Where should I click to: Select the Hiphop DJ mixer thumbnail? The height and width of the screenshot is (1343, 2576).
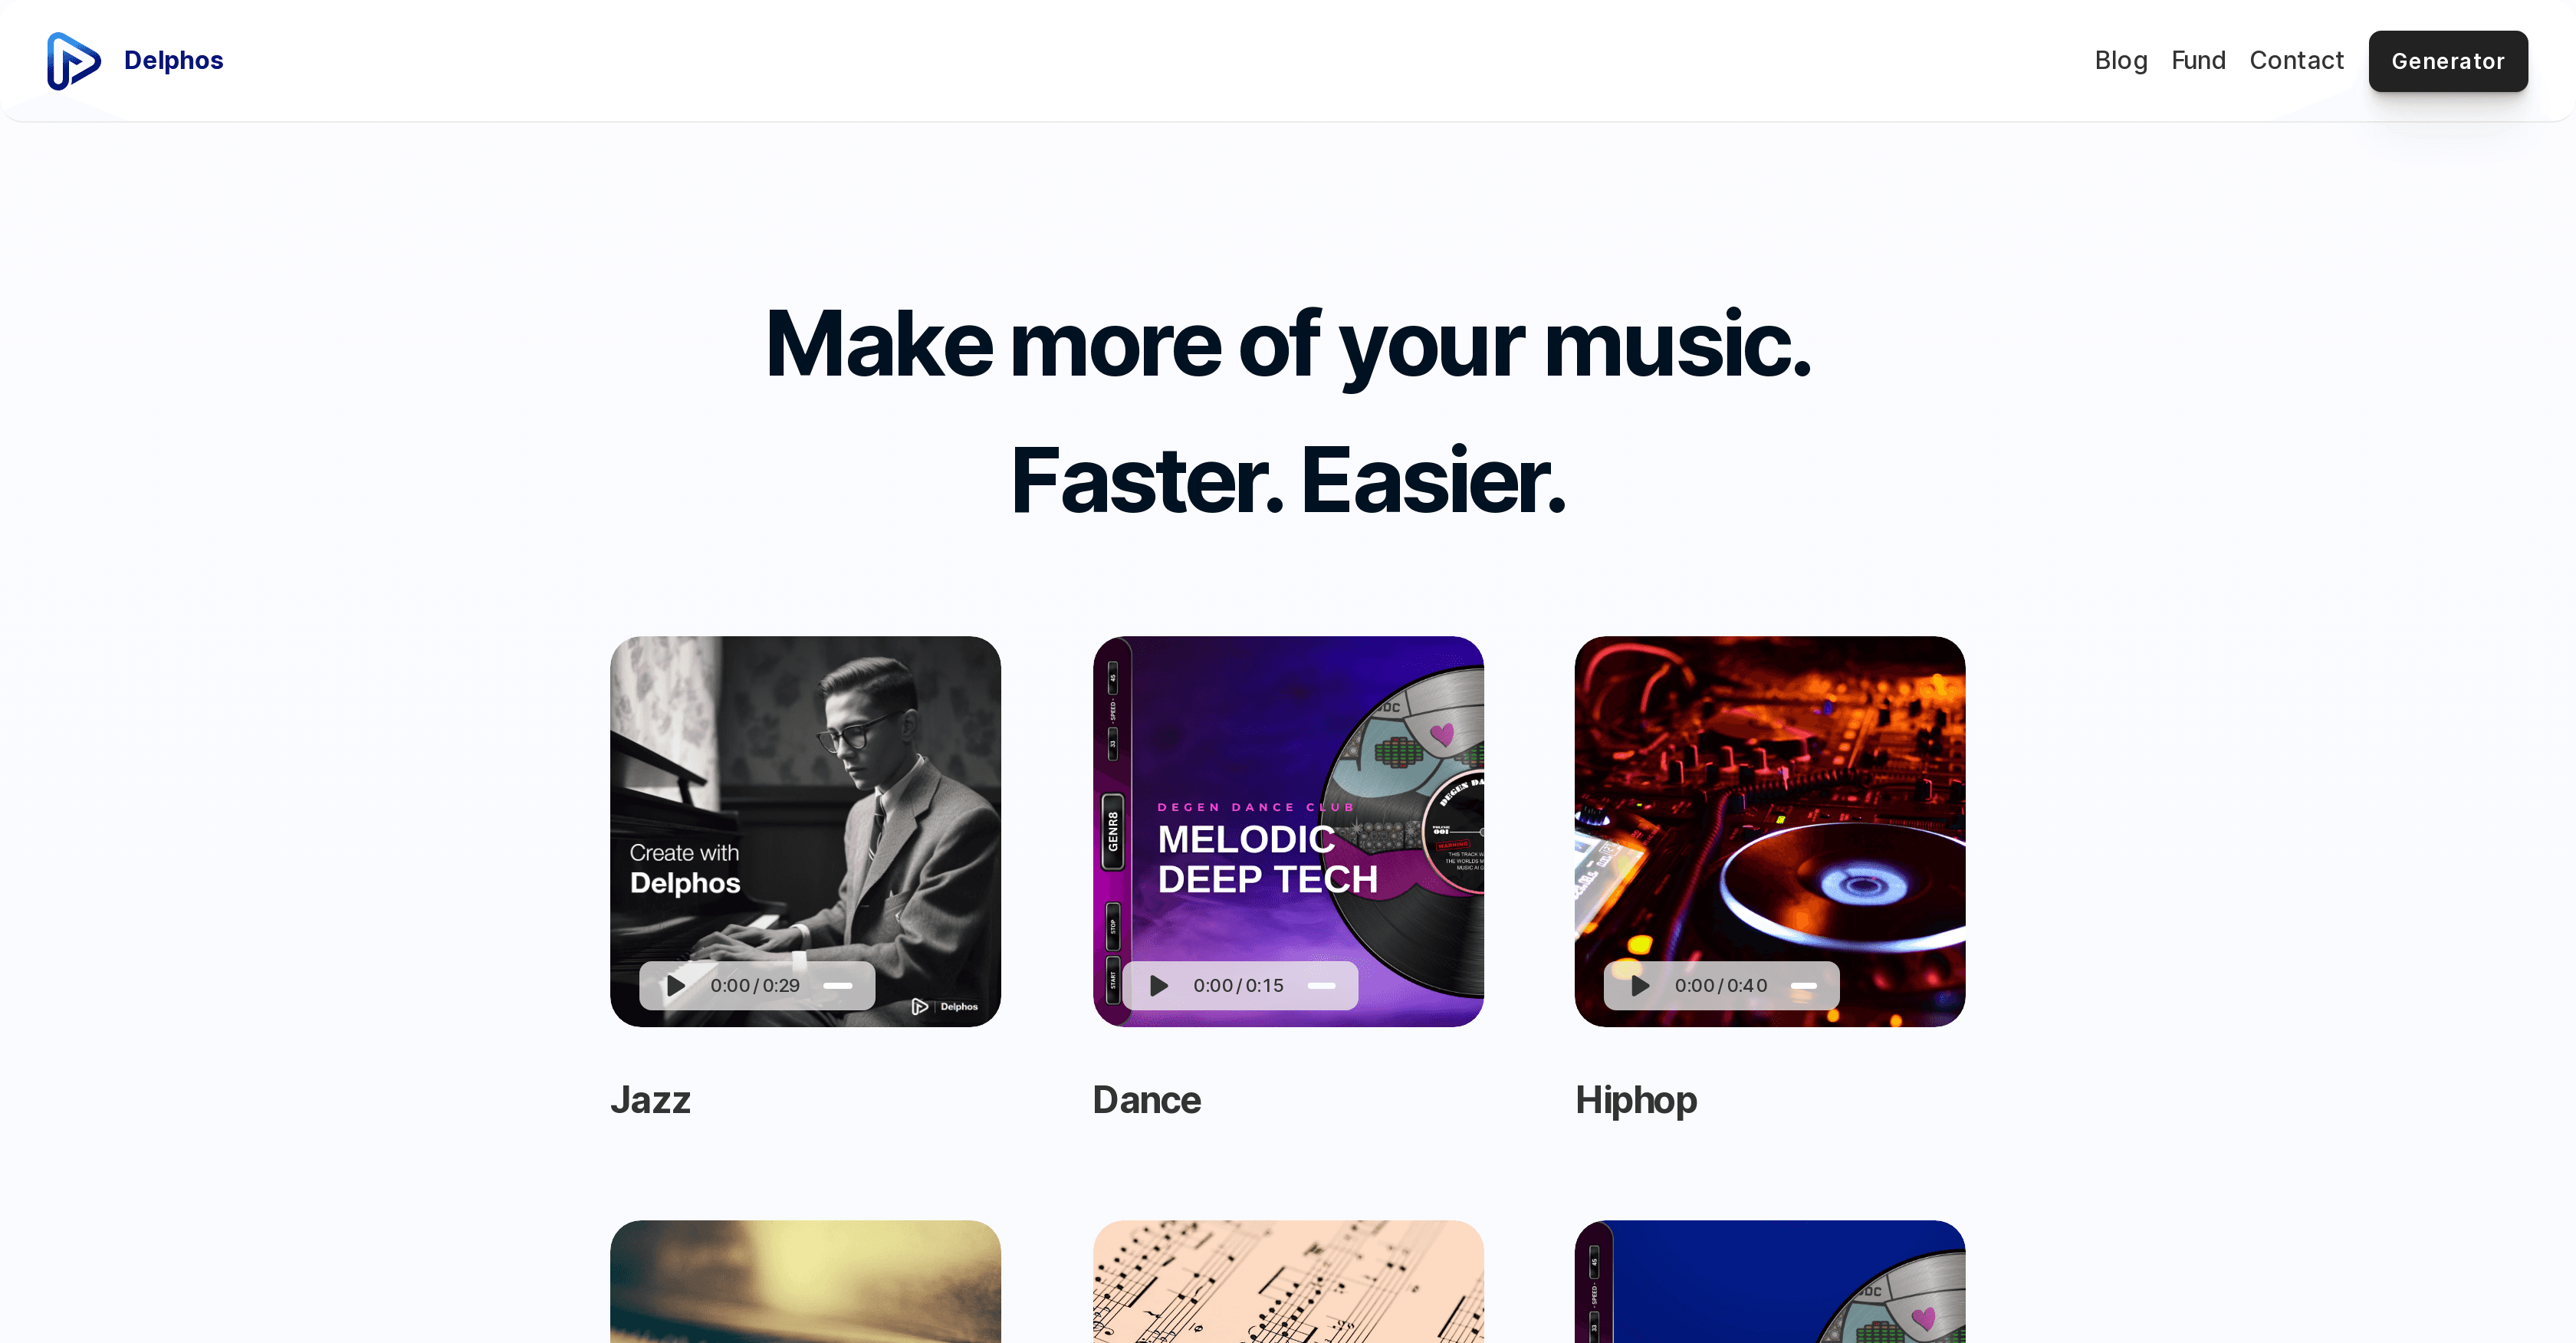[x=1770, y=831]
